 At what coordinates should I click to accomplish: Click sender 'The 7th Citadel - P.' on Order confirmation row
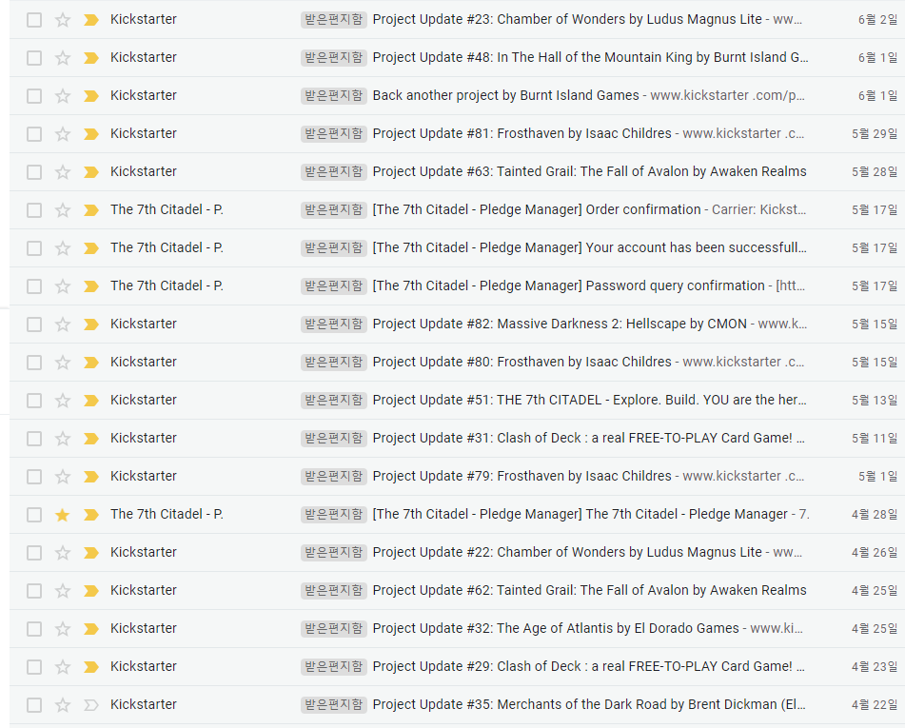tap(167, 210)
